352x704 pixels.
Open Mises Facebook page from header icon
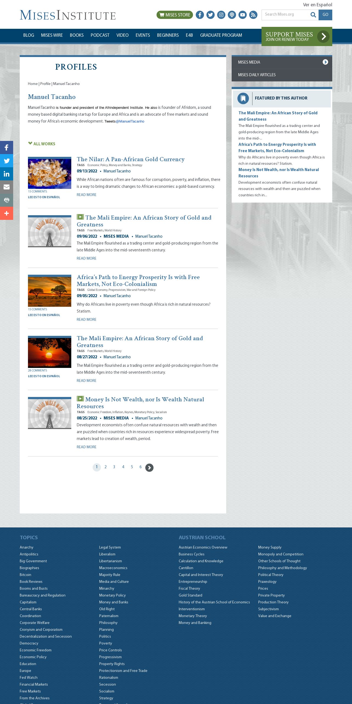coord(200,15)
